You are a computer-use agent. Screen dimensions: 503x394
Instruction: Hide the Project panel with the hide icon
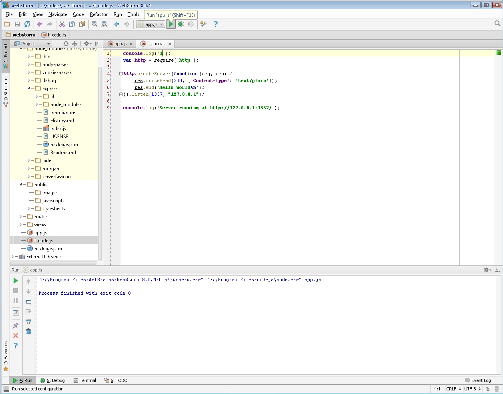[98, 44]
